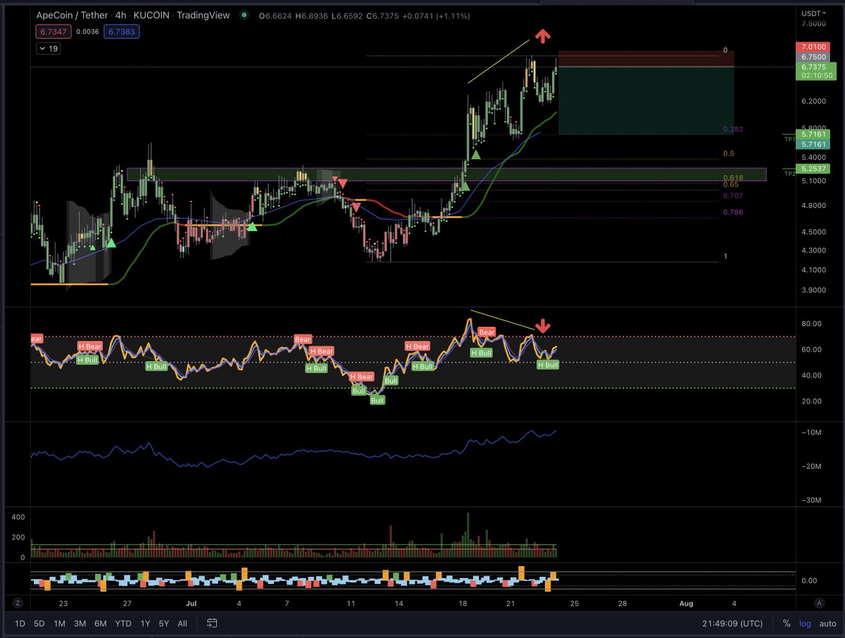This screenshot has height=638, width=845.
Task: Click the 0.0036 spread value
Action: point(86,31)
